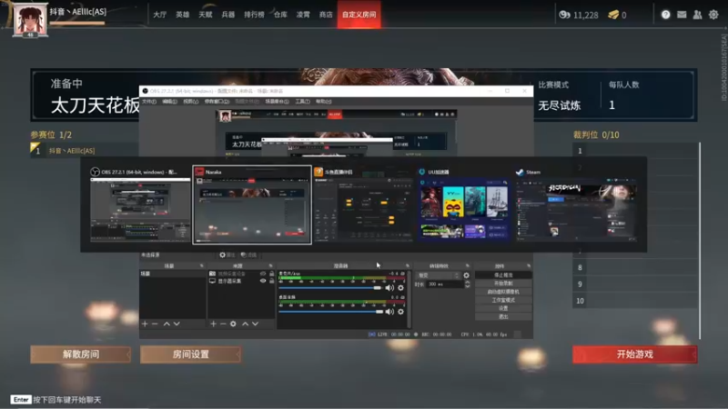The image size is (728, 409).
Task: Open the Help menu in OBS window
Action: tap(324, 102)
